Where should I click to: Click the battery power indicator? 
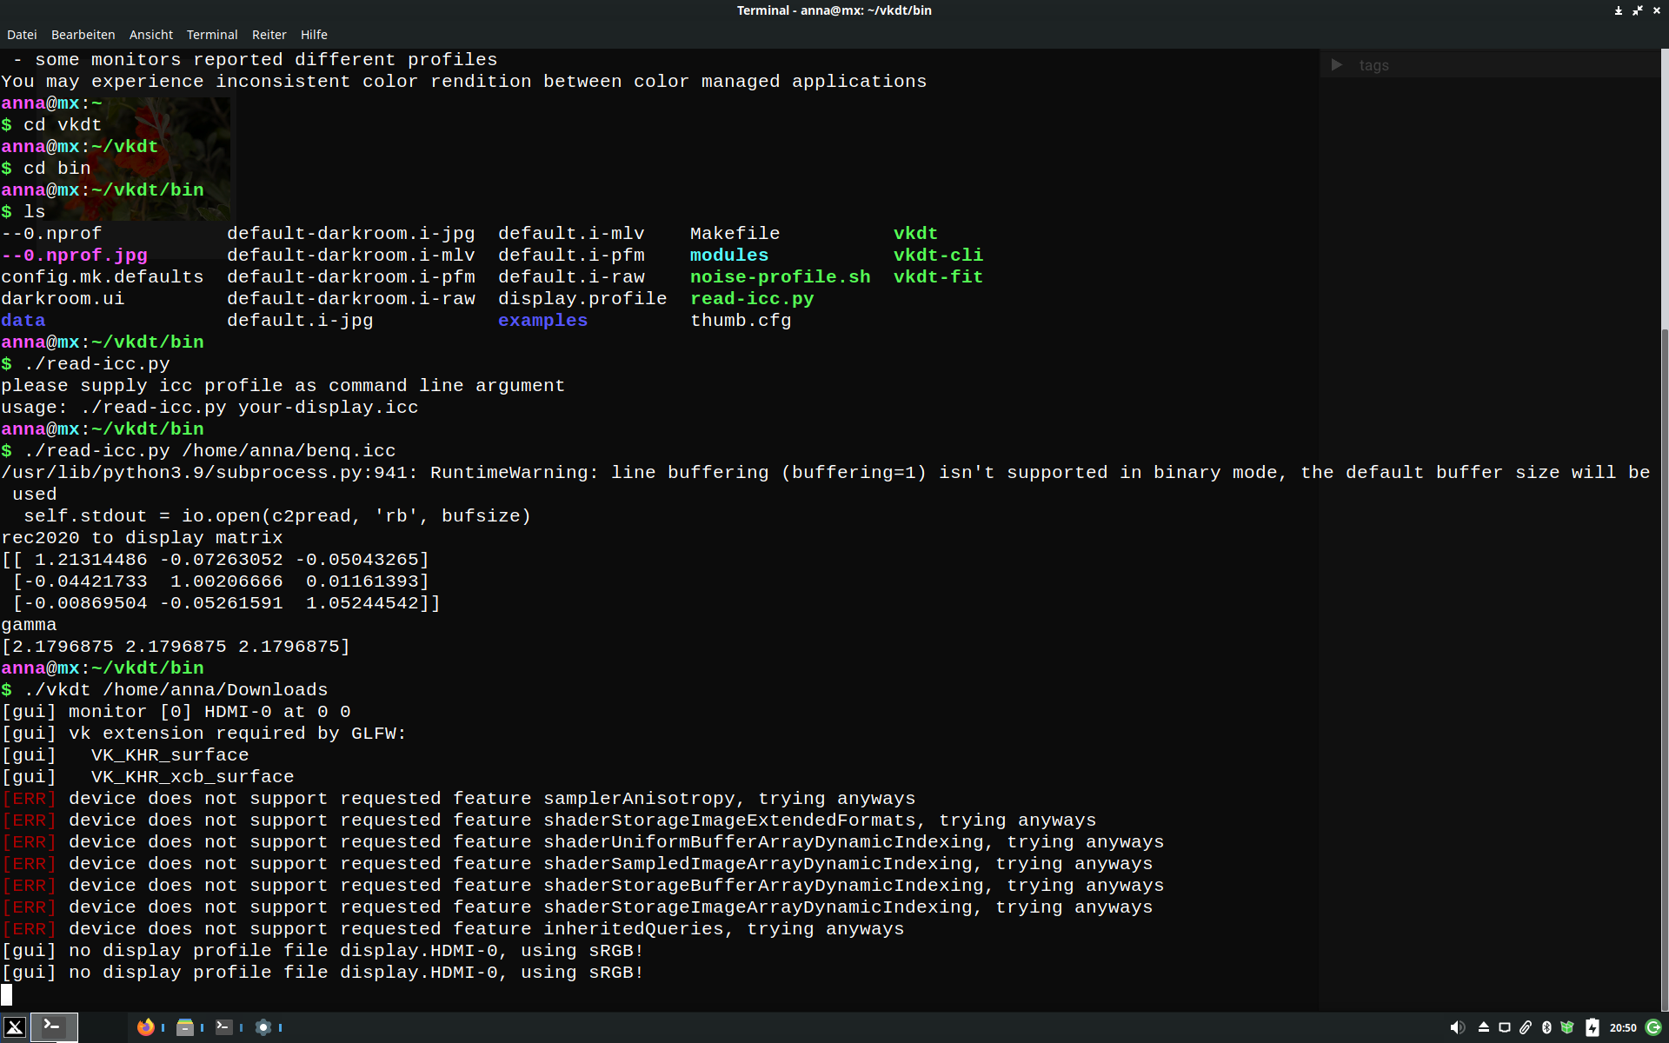(1592, 1027)
